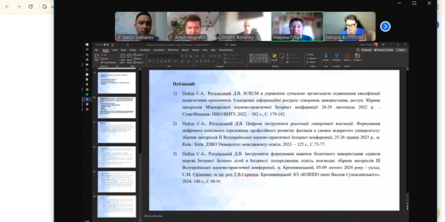Switch to the Storyboarding tab

(226, 50)
